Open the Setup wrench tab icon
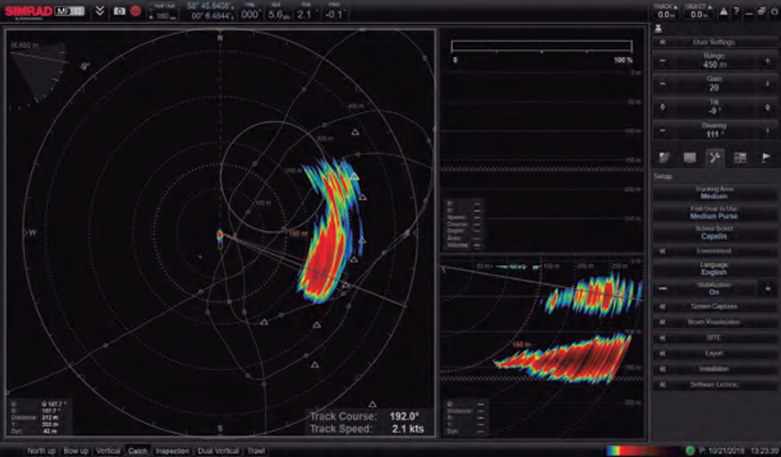The image size is (781, 457). tap(713, 157)
